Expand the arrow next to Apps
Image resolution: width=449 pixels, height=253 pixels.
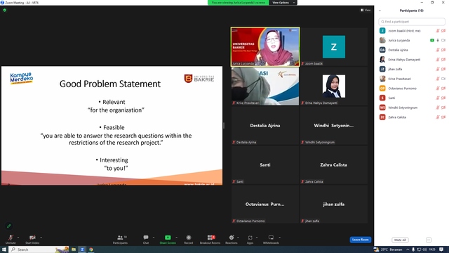[x=257, y=238]
